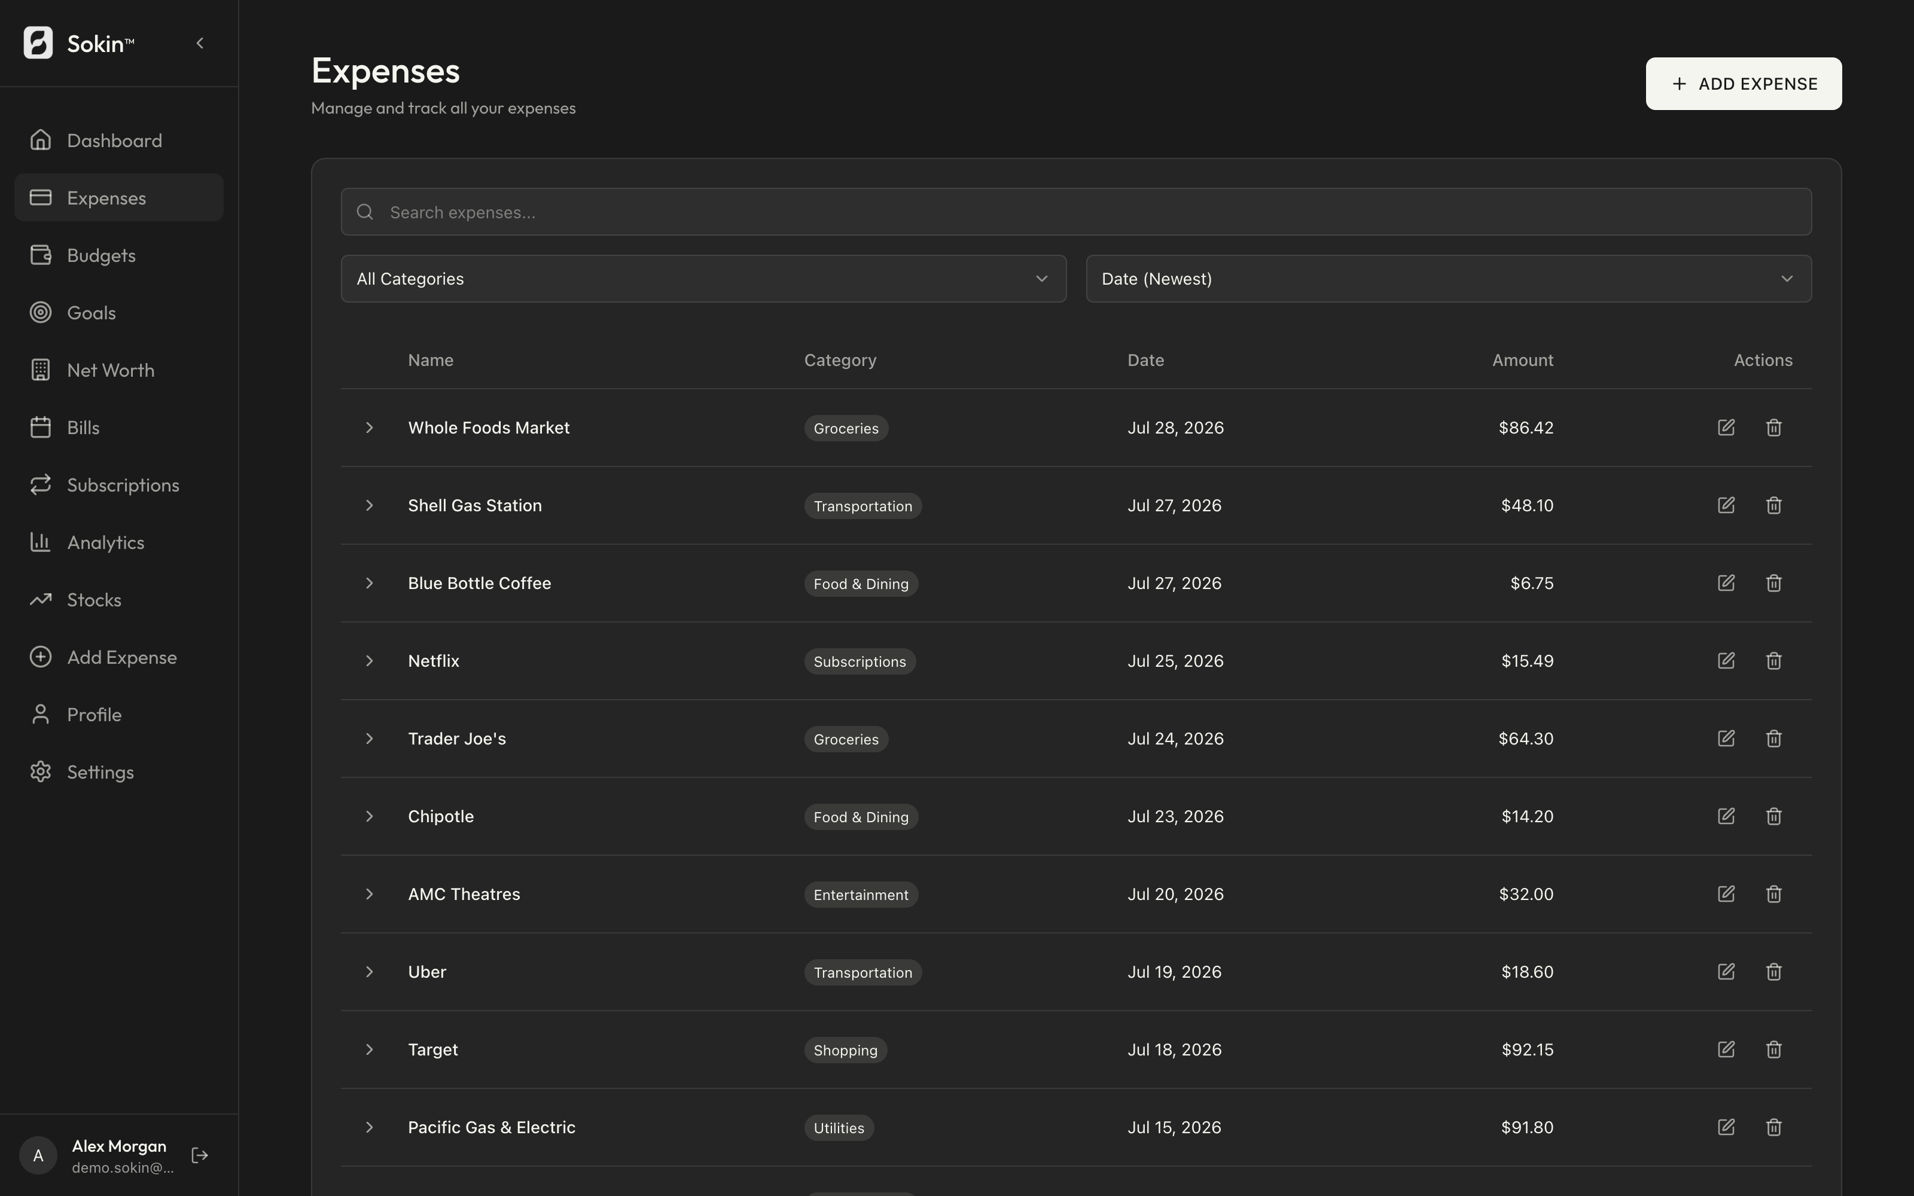Delete the Trader Joe's expense
1914x1196 pixels.
(x=1774, y=739)
